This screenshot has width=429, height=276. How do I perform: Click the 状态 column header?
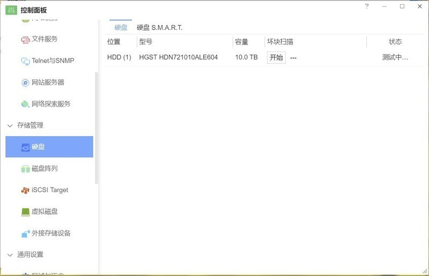pyautogui.click(x=395, y=42)
